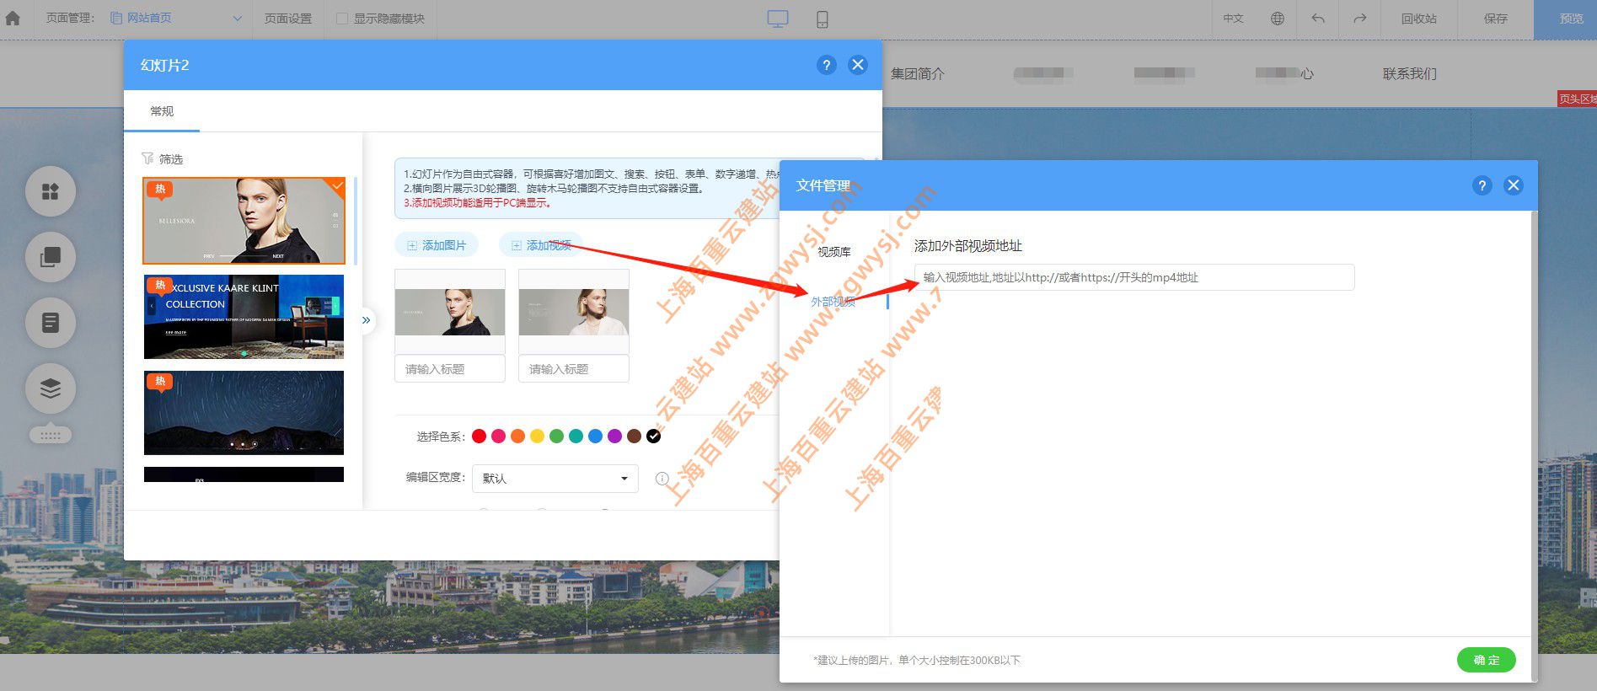Image resolution: width=1597 pixels, height=691 pixels.
Task: Open help icon in 文件管理 dialog
Action: pyautogui.click(x=1482, y=185)
